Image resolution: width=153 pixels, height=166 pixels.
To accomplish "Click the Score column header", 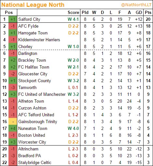I will (74, 12).
